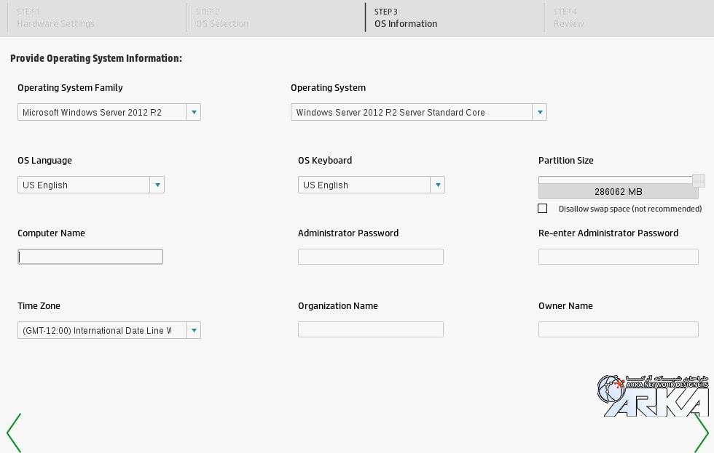714x453 pixels.
Task: Click the green next arrow
Action: 700,432
